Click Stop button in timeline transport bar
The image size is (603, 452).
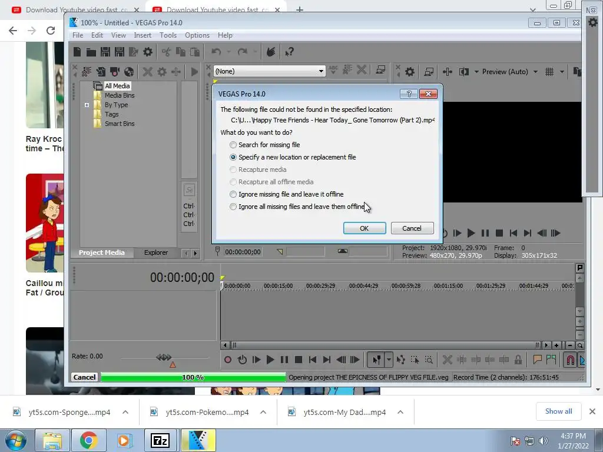point(299,360)
